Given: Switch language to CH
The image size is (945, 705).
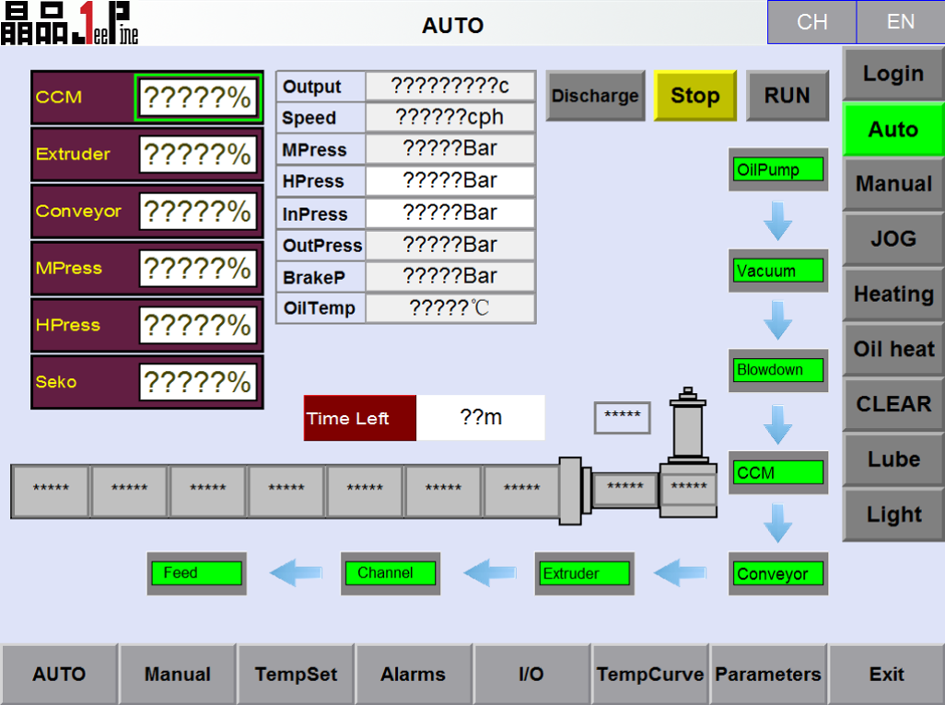Looking at the screenshot, I should click(811, 22).
